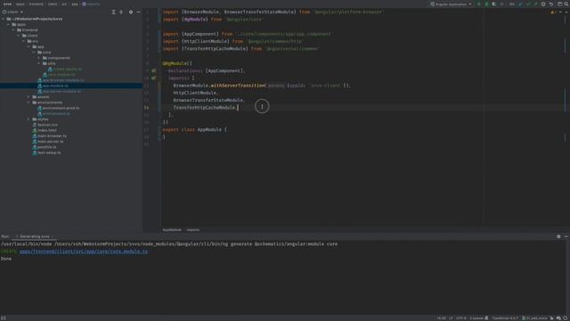Open polyfills.ts file
The image size is (570, 321).
[x=45, y=147]
